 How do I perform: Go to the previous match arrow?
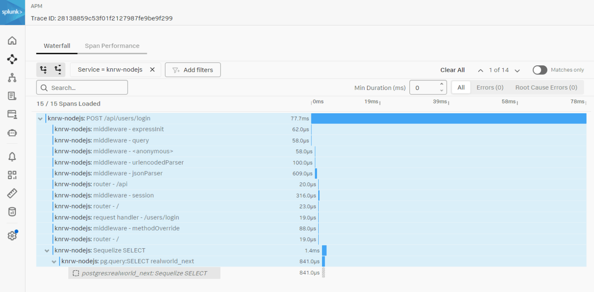(x=480, y=70)
